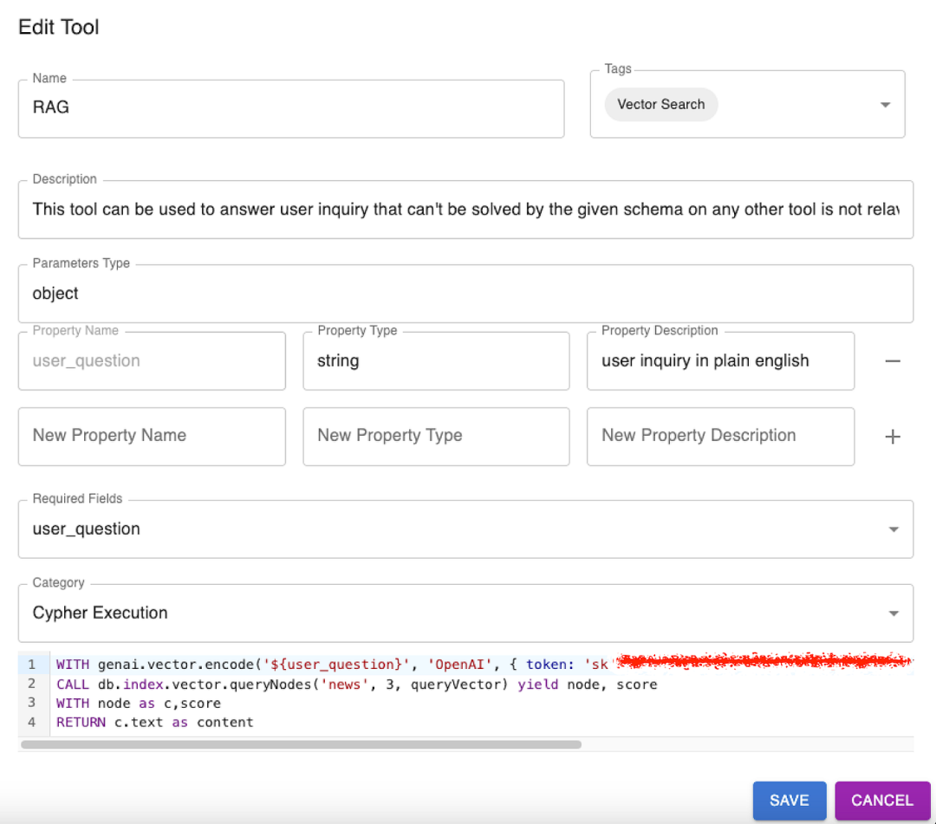Open the Category dropdown arrow
Viewport: 936px width, 824px height.
[894, 613]
